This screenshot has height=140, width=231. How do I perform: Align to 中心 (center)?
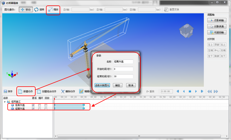[x=217, y=50]
